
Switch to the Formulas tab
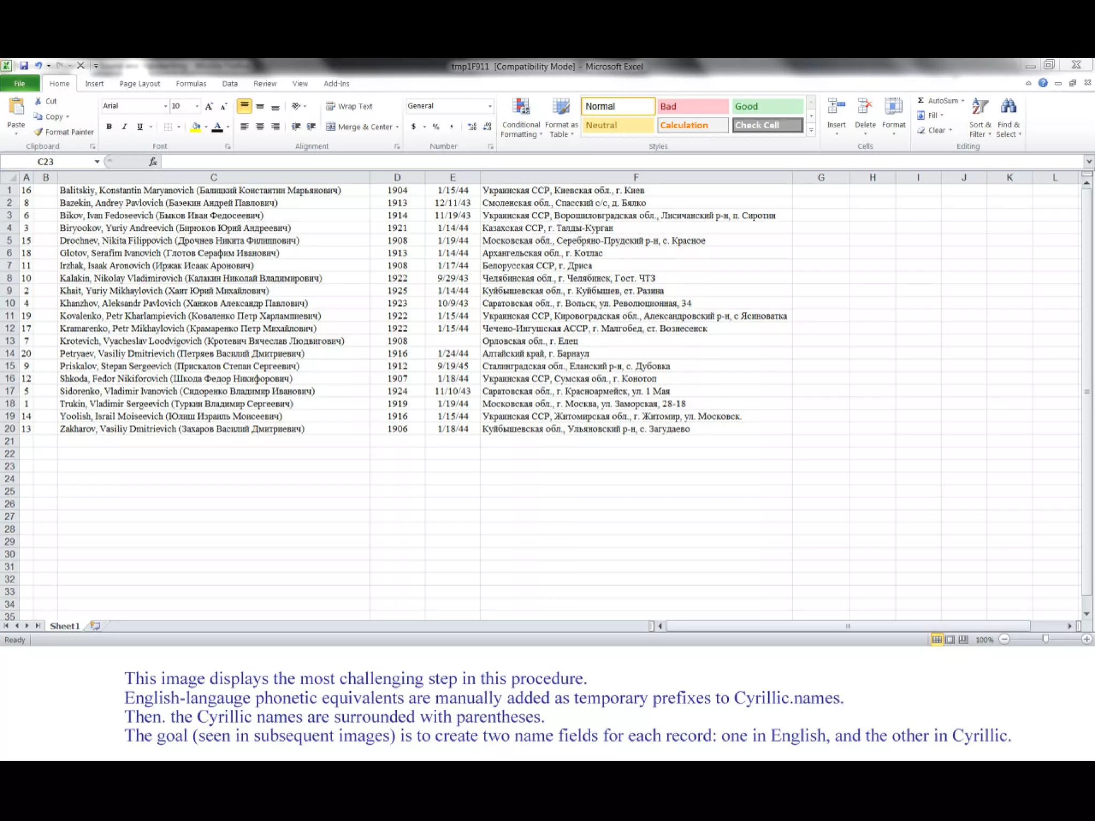point(191,84)
